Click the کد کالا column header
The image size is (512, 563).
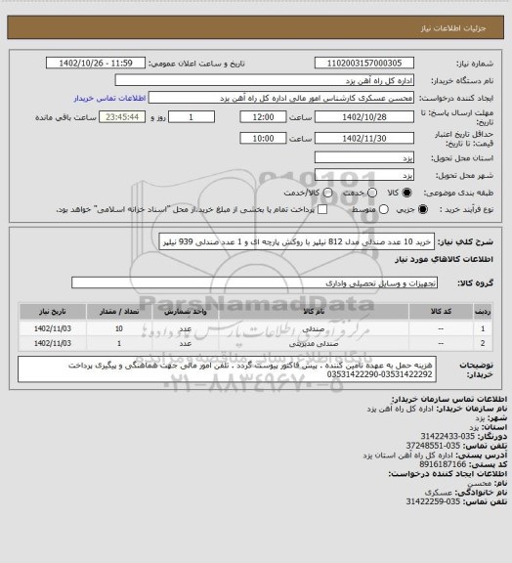(x=441, y=312)
